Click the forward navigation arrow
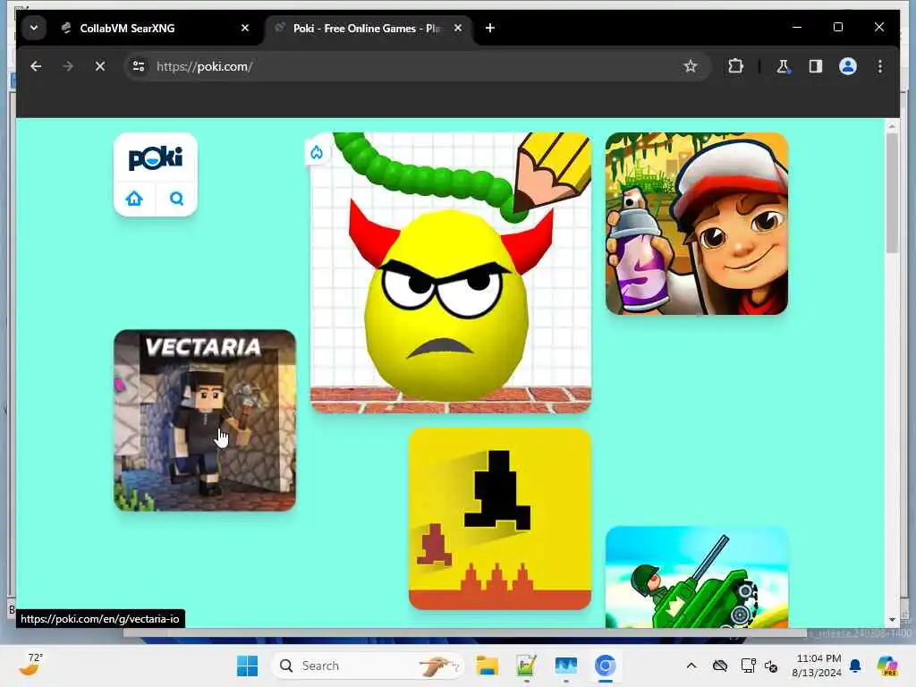This screenshot has width=916, height=687. [68, 66]
